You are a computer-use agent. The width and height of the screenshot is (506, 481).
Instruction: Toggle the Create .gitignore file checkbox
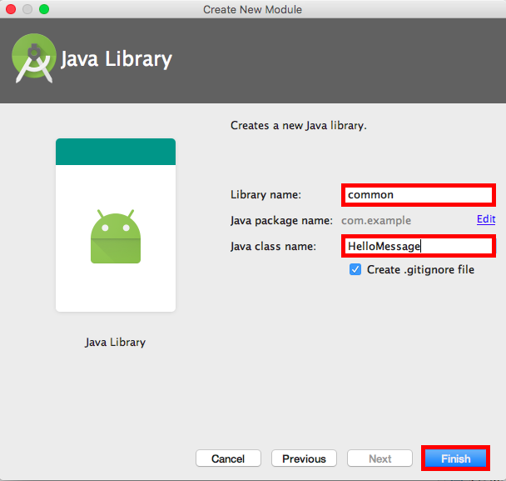(356, 269)
